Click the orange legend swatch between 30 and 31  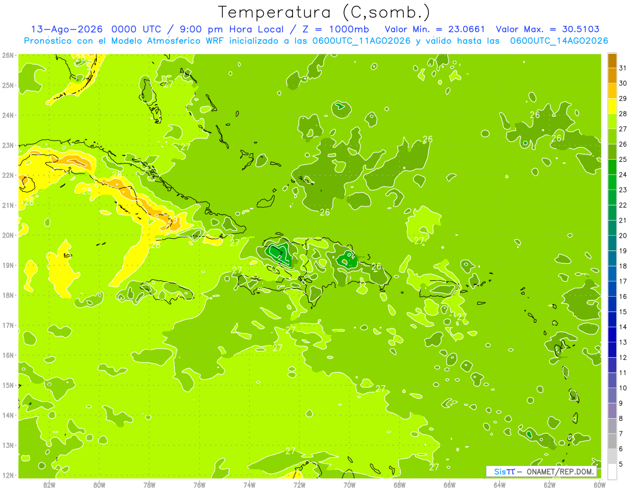[x=612, y=76]
